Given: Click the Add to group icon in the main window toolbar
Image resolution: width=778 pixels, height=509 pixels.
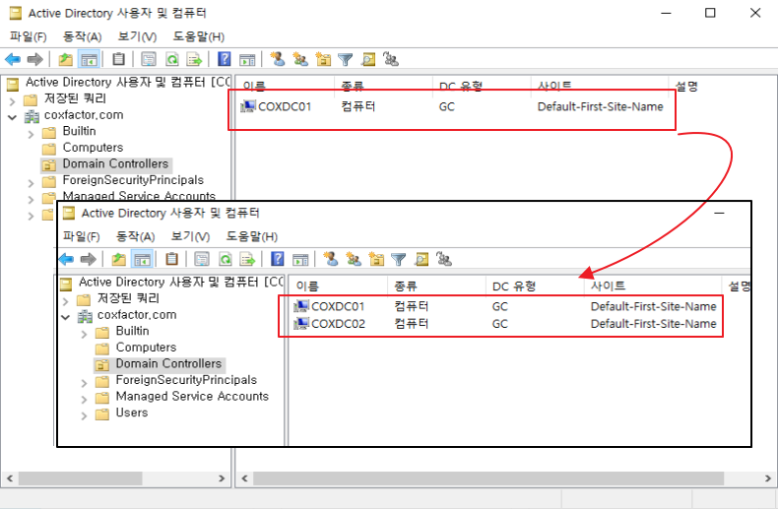Looking at the screenshot, I should (x=391, y=59).
